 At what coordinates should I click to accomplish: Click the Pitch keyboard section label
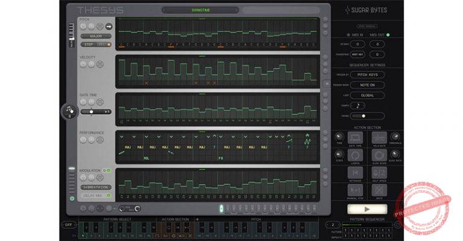pos(256,219)
